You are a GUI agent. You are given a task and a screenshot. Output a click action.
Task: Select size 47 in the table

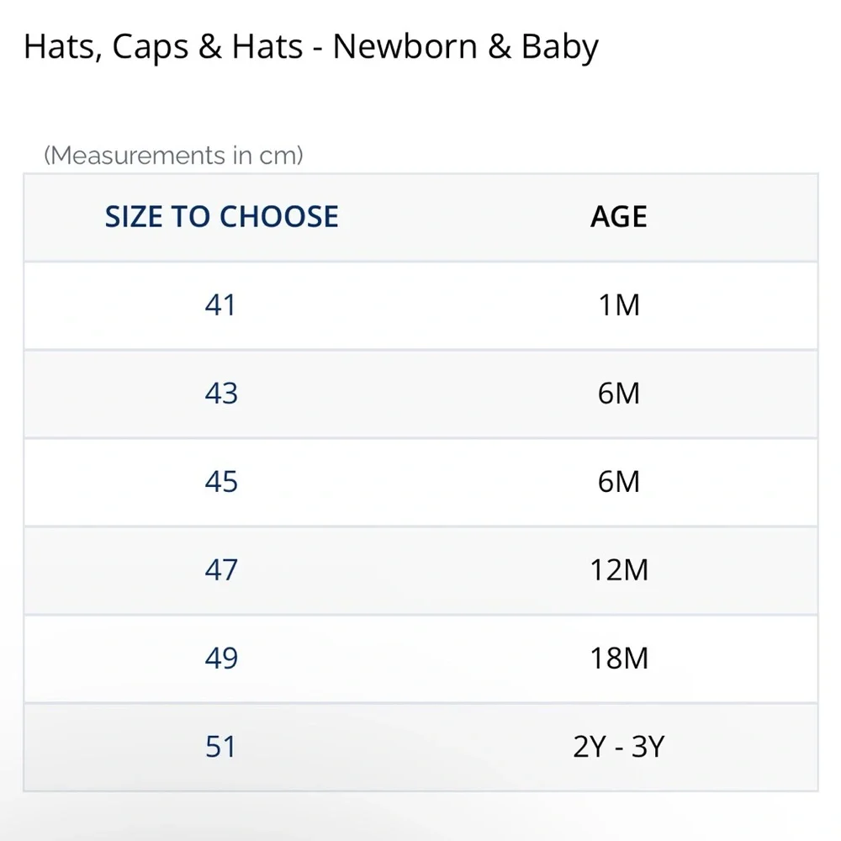pos(221,570)
